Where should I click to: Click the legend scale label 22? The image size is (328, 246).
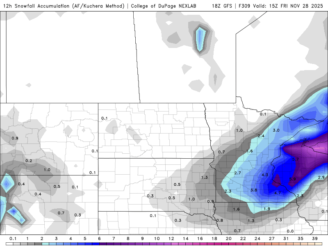pyautogui.click(x=243, y=239)
